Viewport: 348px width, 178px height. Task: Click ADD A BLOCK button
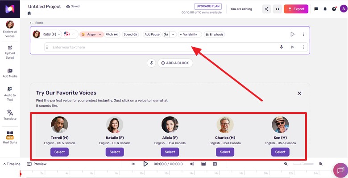(x=175, y=63)
